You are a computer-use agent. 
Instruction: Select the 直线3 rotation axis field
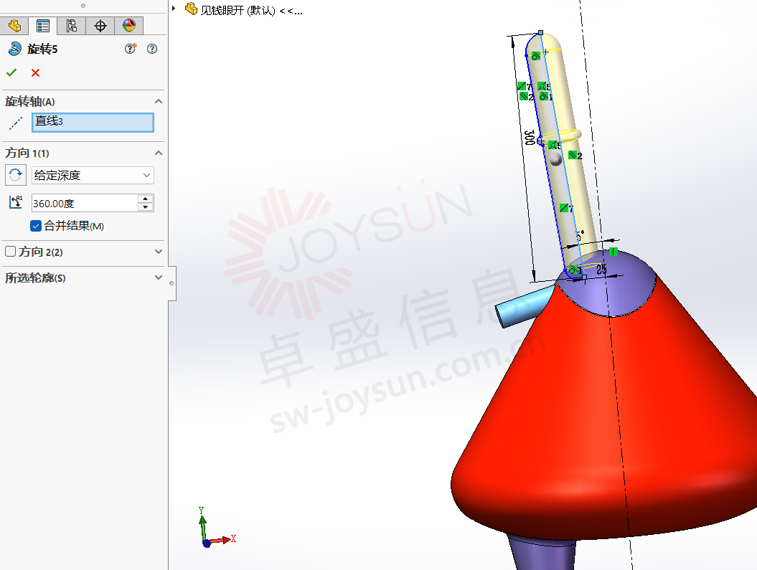click(93, 122)
